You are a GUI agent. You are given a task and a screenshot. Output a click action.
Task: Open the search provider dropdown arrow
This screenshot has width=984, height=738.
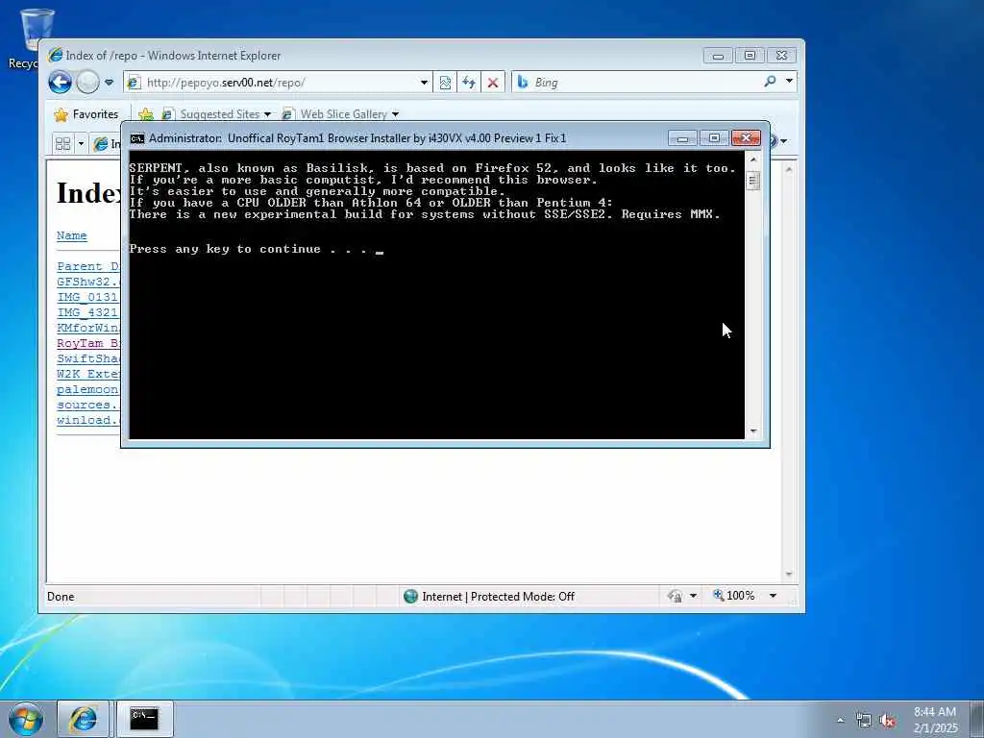[x=790, y=81]
